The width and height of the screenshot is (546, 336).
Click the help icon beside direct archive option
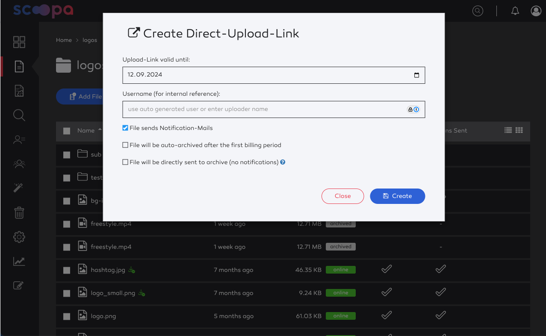283,162
